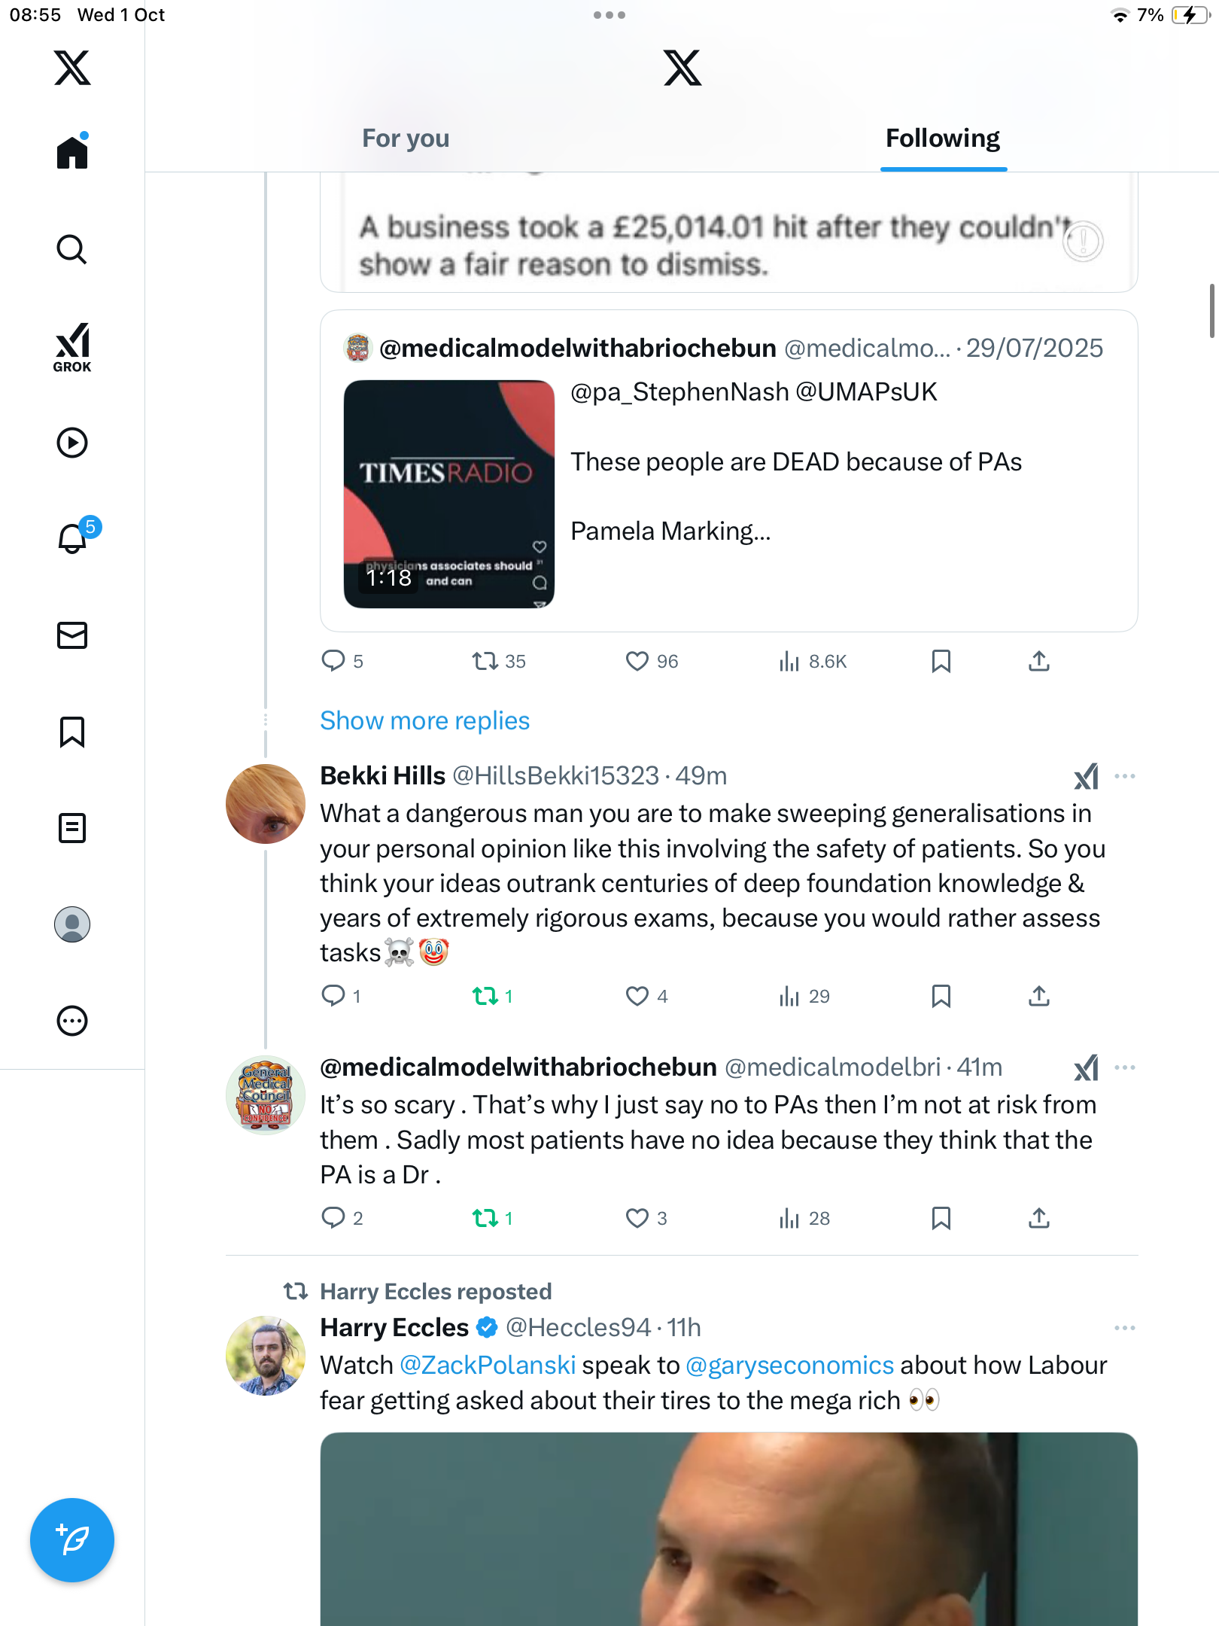
Task: Open more options on Bekki Hills' post
Action: (1125, 776)
